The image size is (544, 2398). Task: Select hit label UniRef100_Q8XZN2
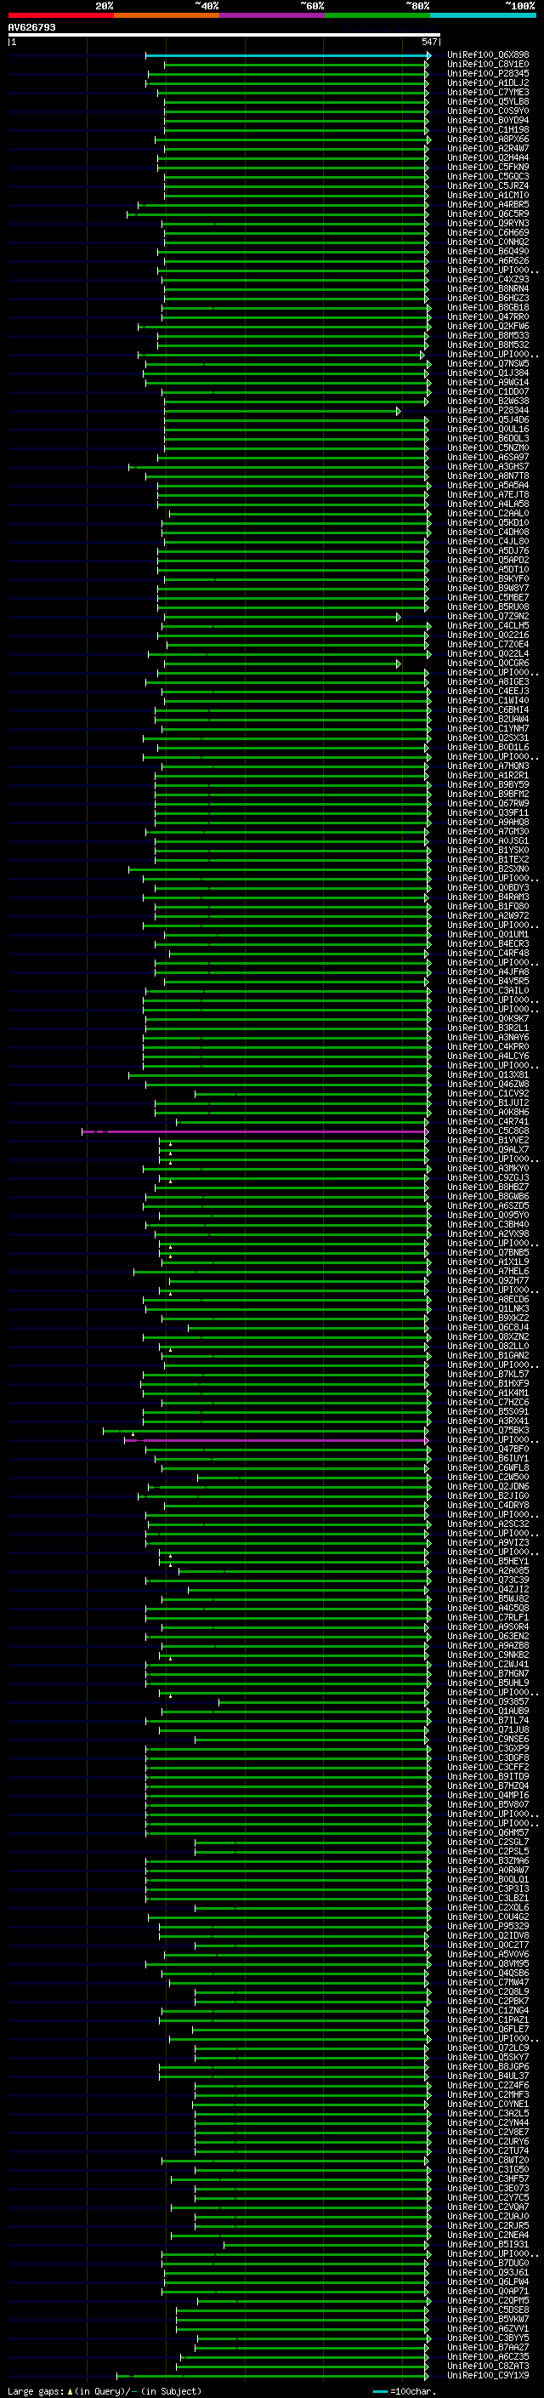488,1336
